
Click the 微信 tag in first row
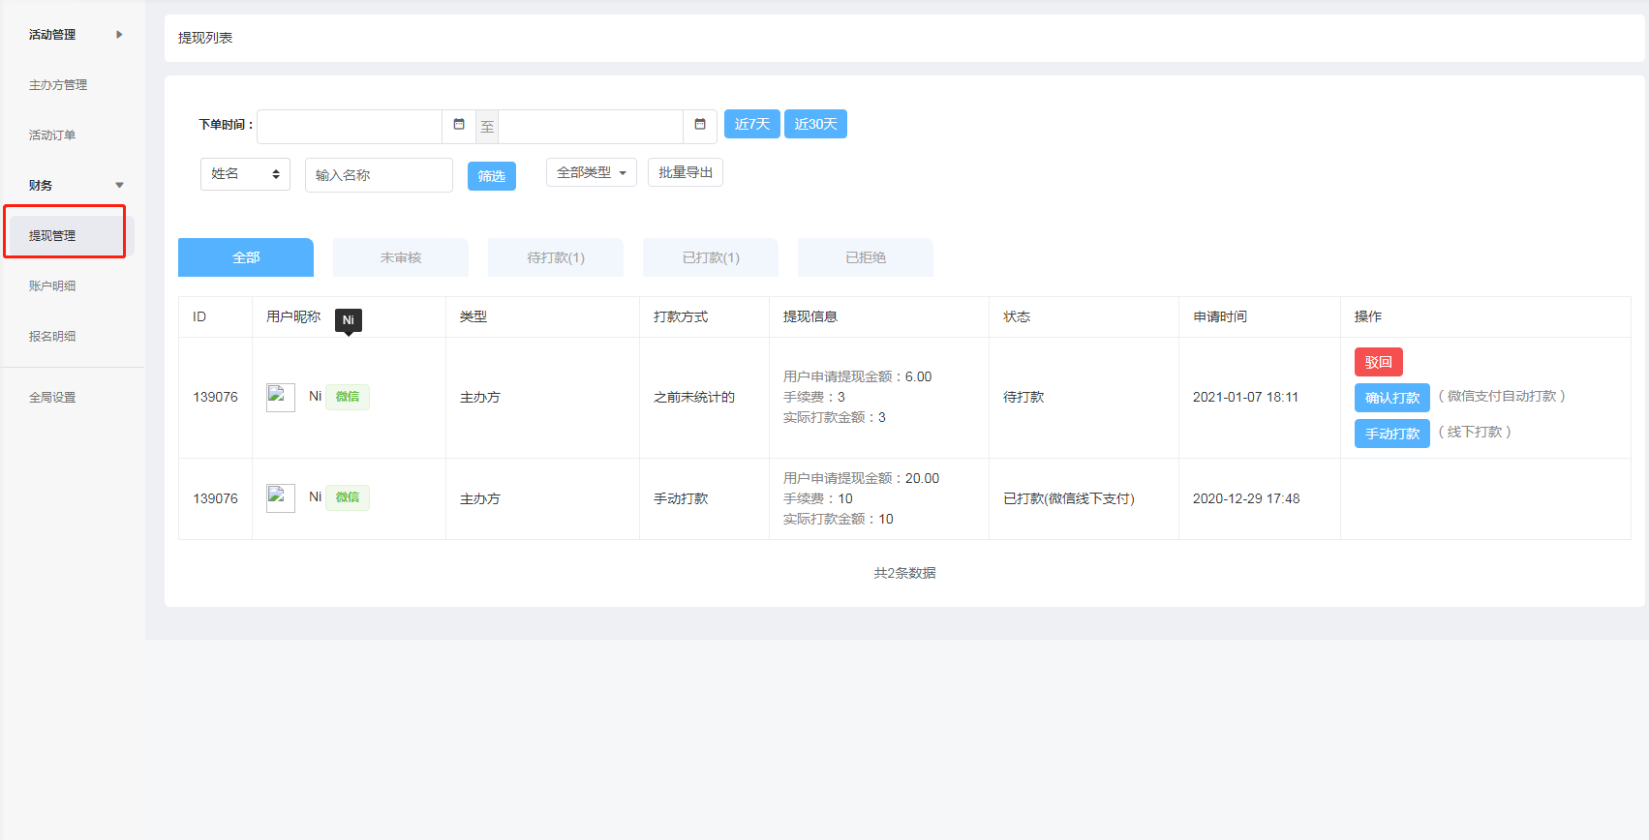(348, 397)
